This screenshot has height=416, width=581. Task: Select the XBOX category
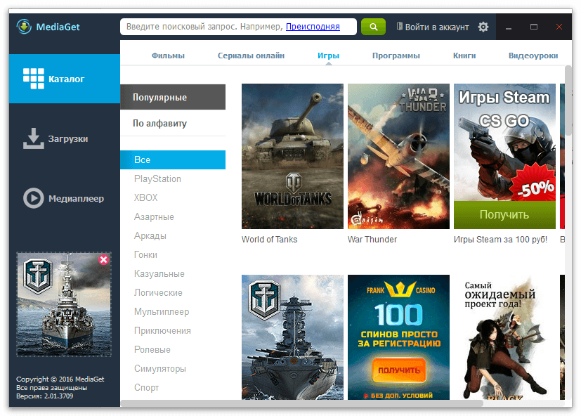145,197
